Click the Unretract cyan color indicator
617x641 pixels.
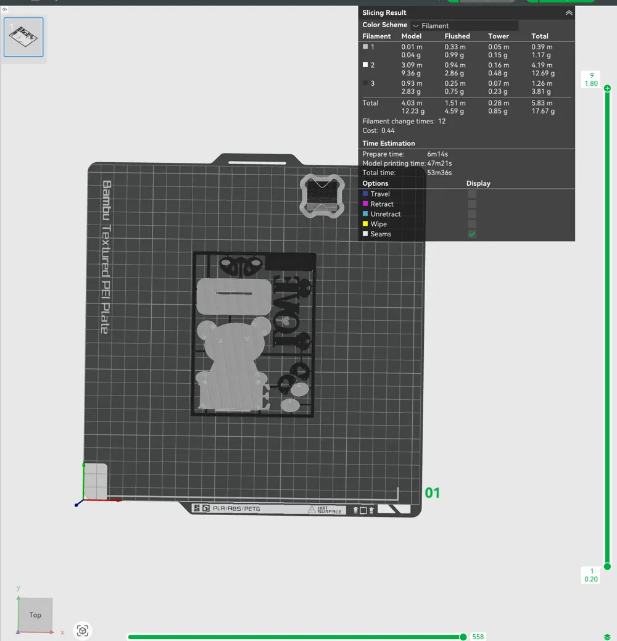point(366,213)
